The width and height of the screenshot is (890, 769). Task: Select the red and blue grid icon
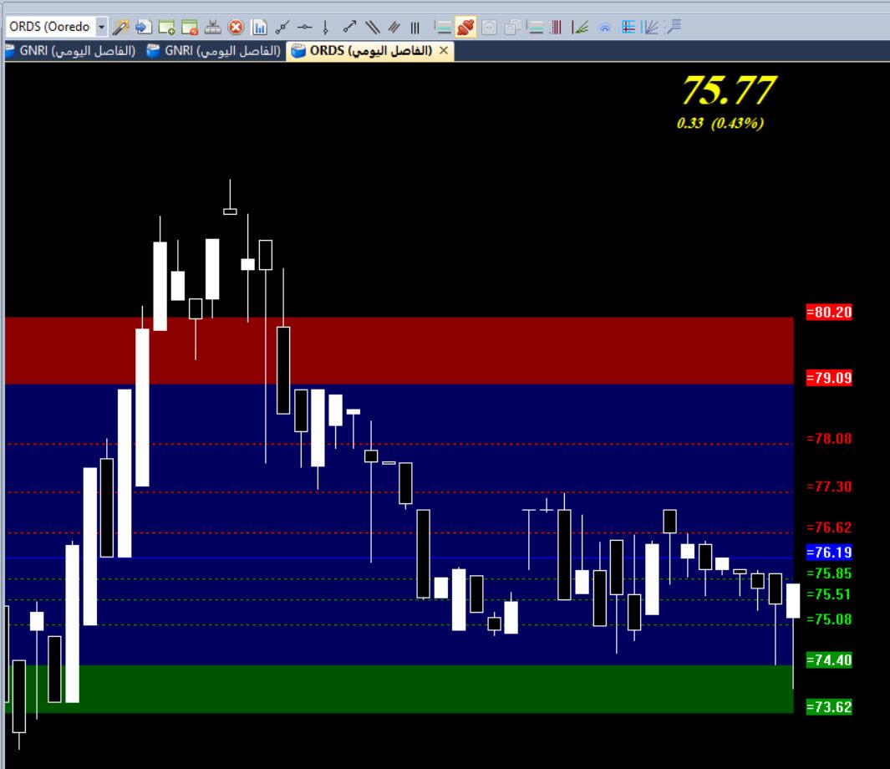(x=628, y=27)
